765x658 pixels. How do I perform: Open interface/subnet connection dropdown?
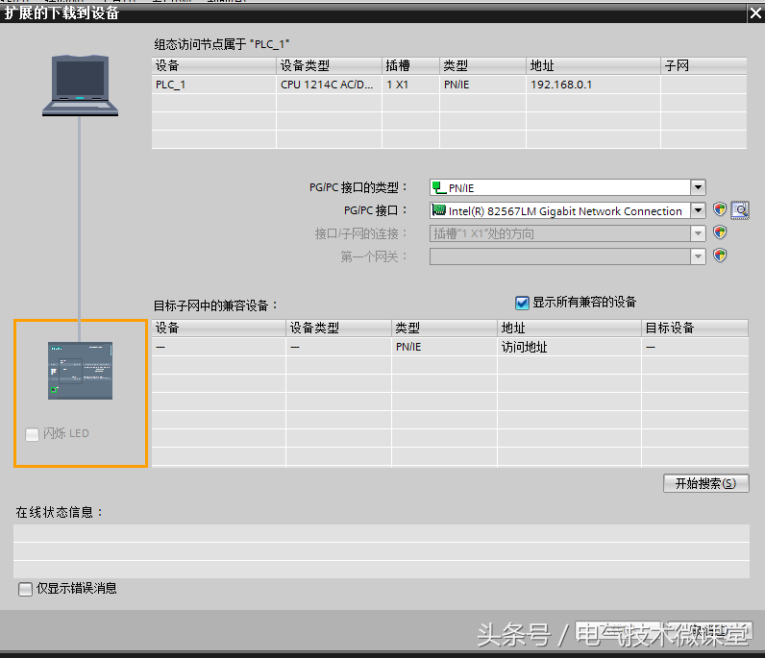698,233
